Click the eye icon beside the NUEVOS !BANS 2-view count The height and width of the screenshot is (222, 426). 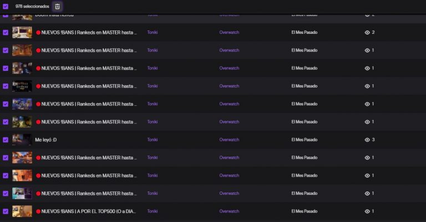(x=367, y=33)
